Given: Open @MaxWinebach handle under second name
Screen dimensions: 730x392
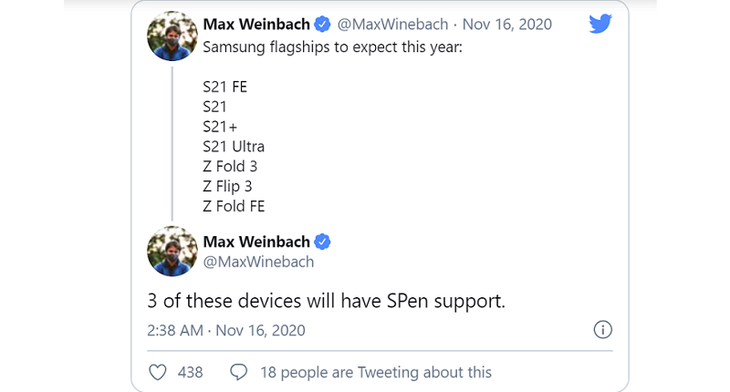Looking at the screenshot, I should click(258, 262).
